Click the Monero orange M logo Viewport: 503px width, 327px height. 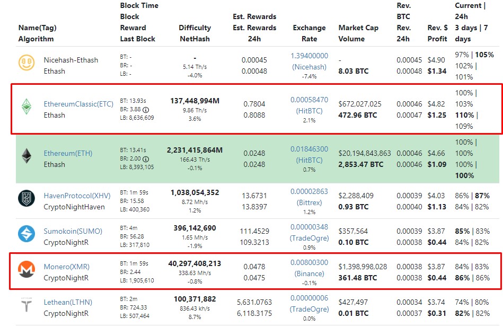[x=27, y=269]
